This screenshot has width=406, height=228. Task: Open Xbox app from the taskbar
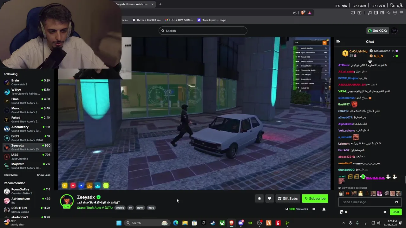222,223
